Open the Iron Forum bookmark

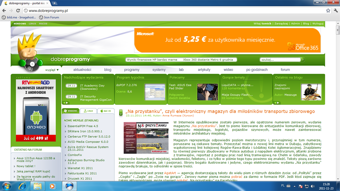(x=49, y=17)
